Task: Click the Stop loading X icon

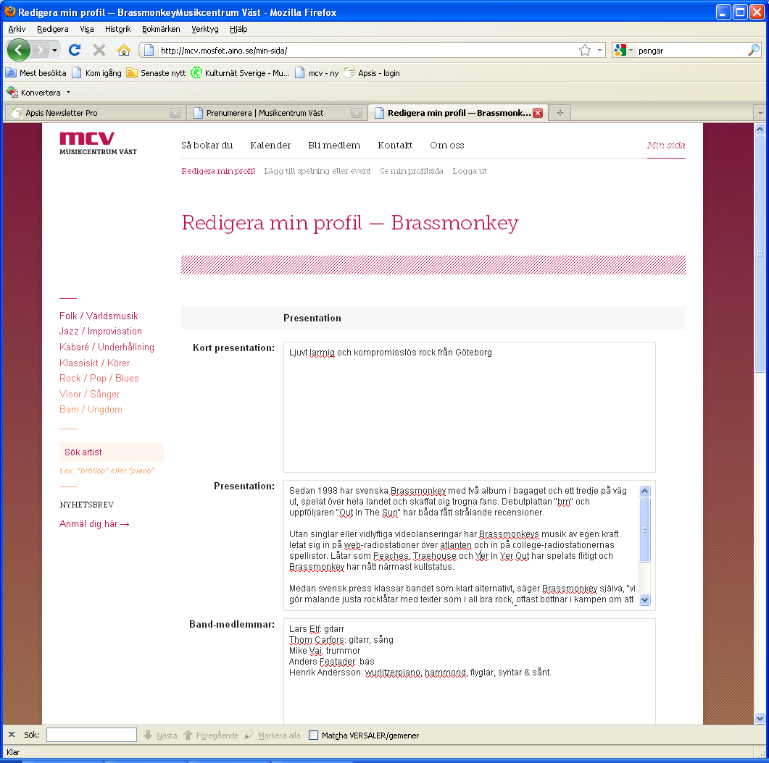Action: 99,50
